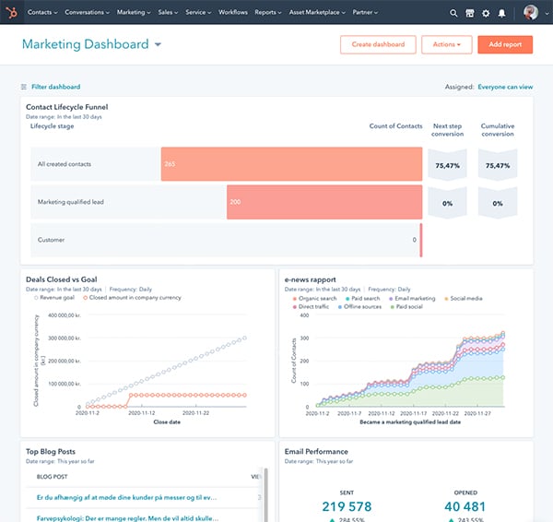
Task: Open the Sales menu
Action: 168,12
